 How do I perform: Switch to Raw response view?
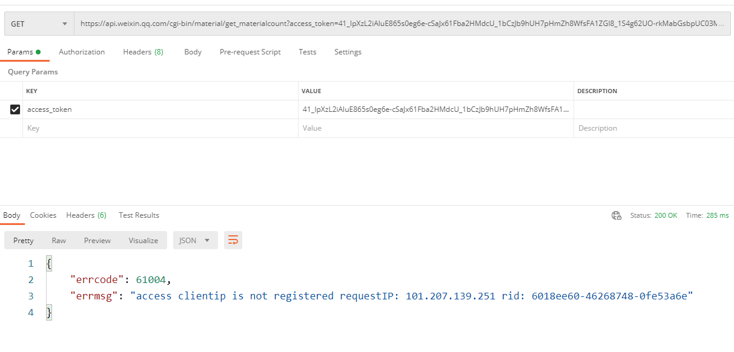(x=59, y=240)
